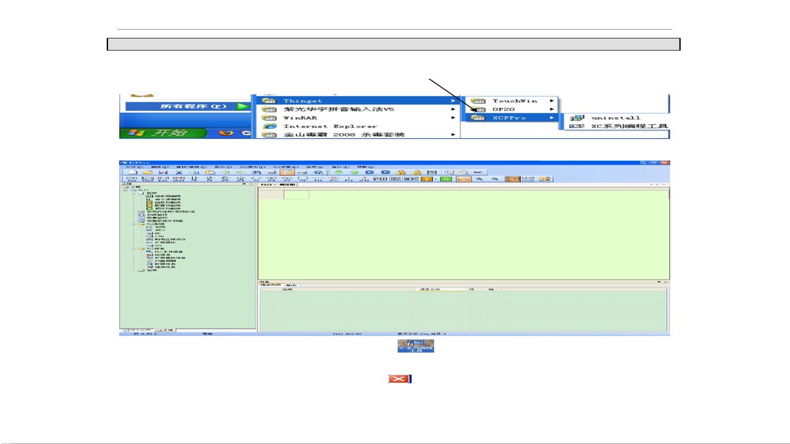Click the Cut scissors icon
Image resolution: width=790 pixels, height=444 pixels.
(179, 172)
